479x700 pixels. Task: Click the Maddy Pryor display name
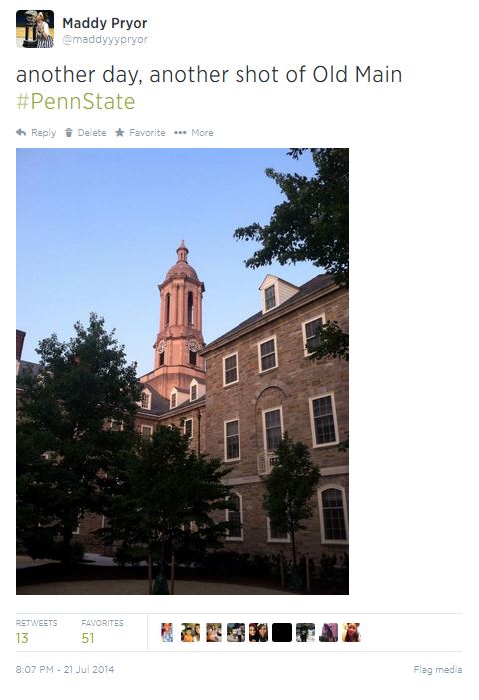click(105, 23)
